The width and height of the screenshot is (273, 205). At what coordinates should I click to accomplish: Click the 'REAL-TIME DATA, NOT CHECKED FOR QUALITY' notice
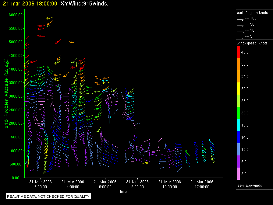click(x=48, y=196)
